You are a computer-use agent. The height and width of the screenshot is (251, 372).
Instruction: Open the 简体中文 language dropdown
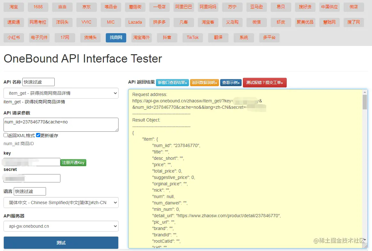tap(61, 203)
